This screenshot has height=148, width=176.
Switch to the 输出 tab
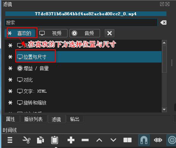(x=75, y=119)
